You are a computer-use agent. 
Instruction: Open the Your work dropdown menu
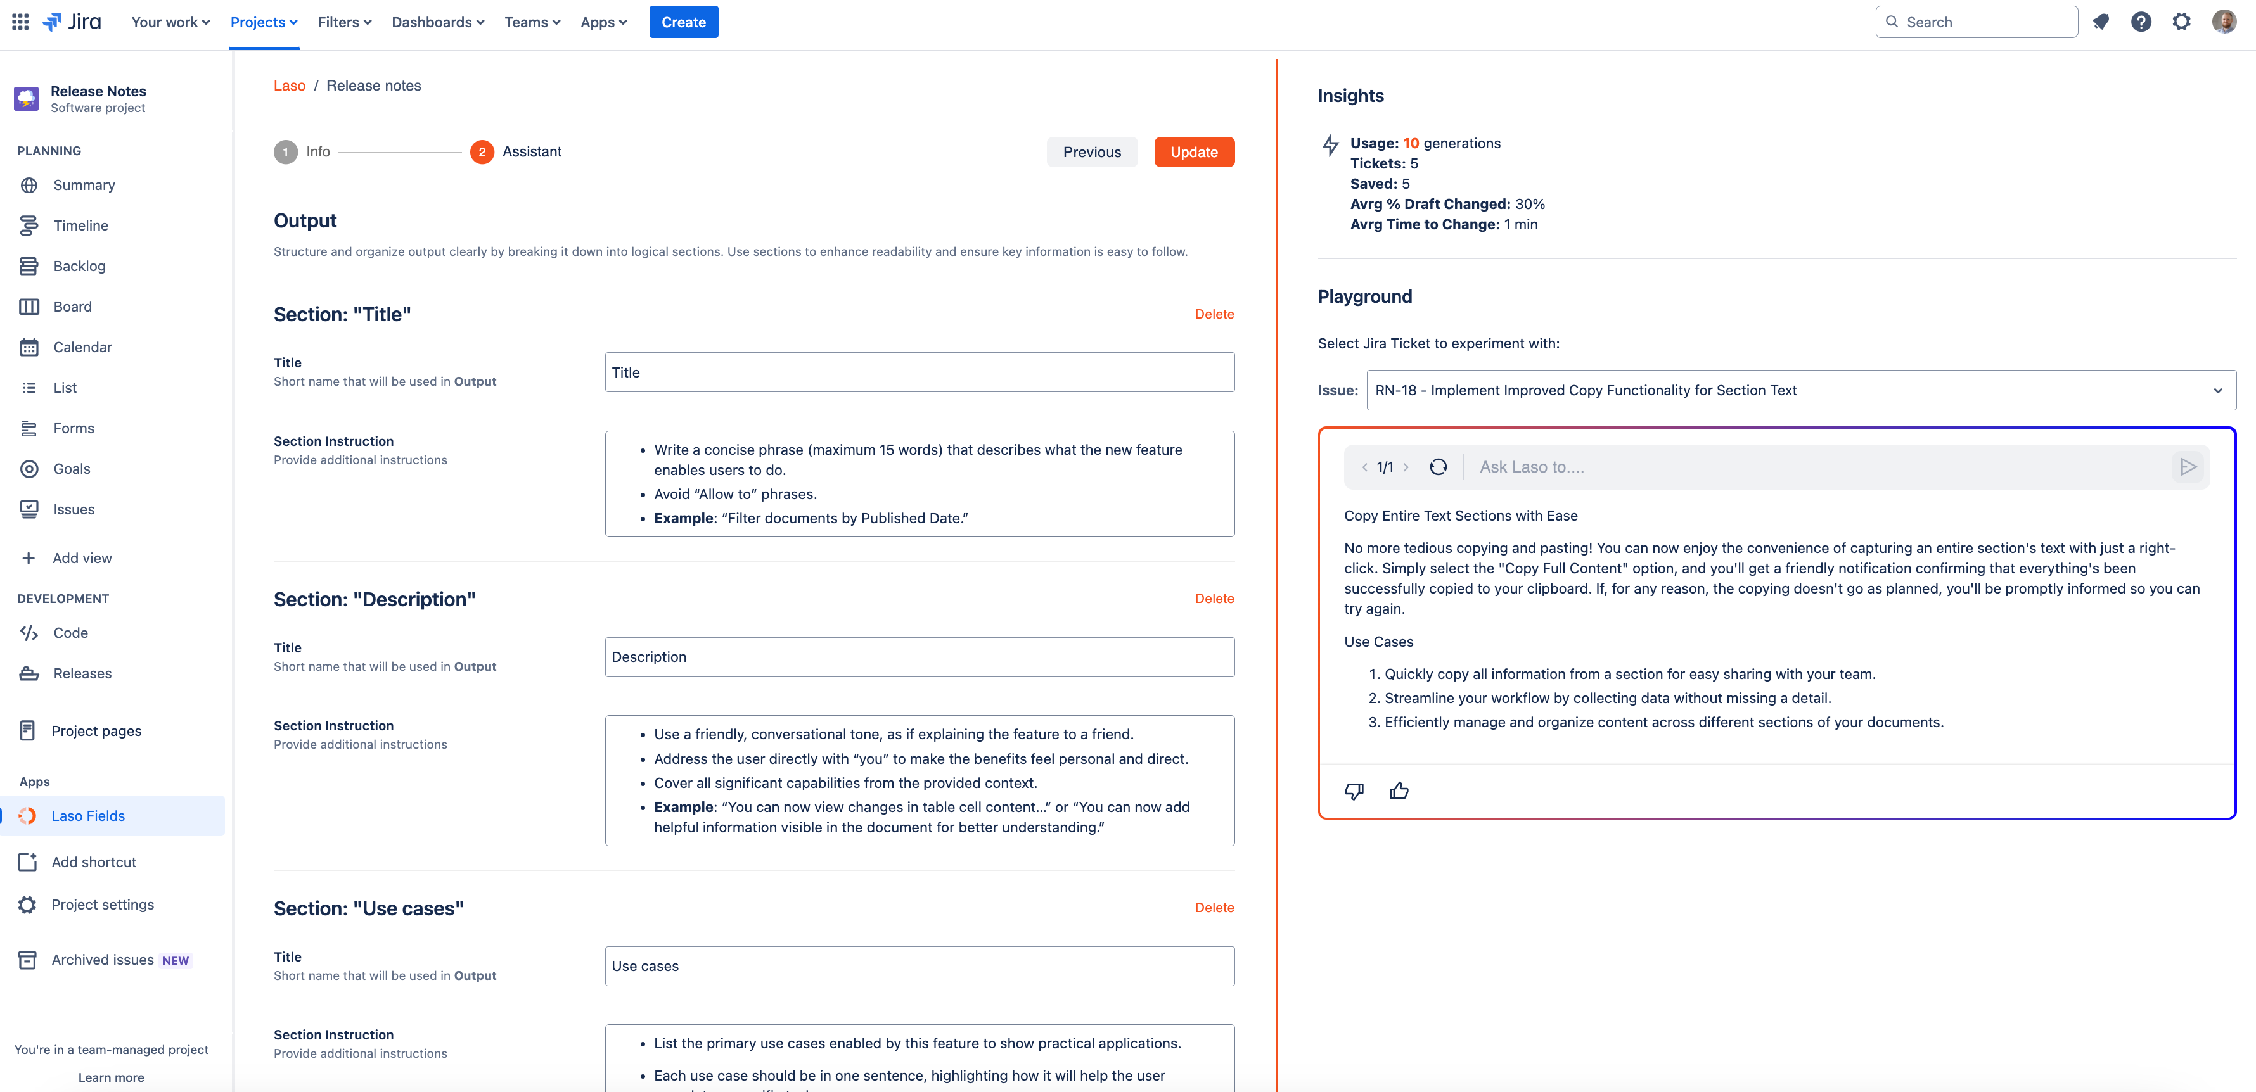(x=170, y=22)
